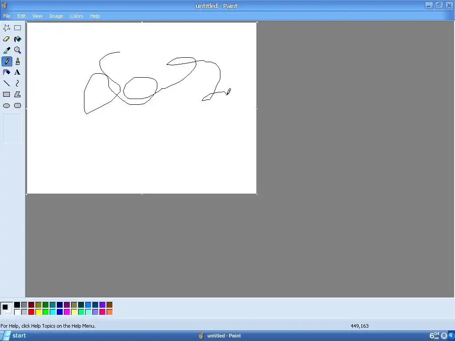Select the bright red palette swatch
The height and width of the screenshot is (341, 455).
pyautogui.click(x=32, y=312)
